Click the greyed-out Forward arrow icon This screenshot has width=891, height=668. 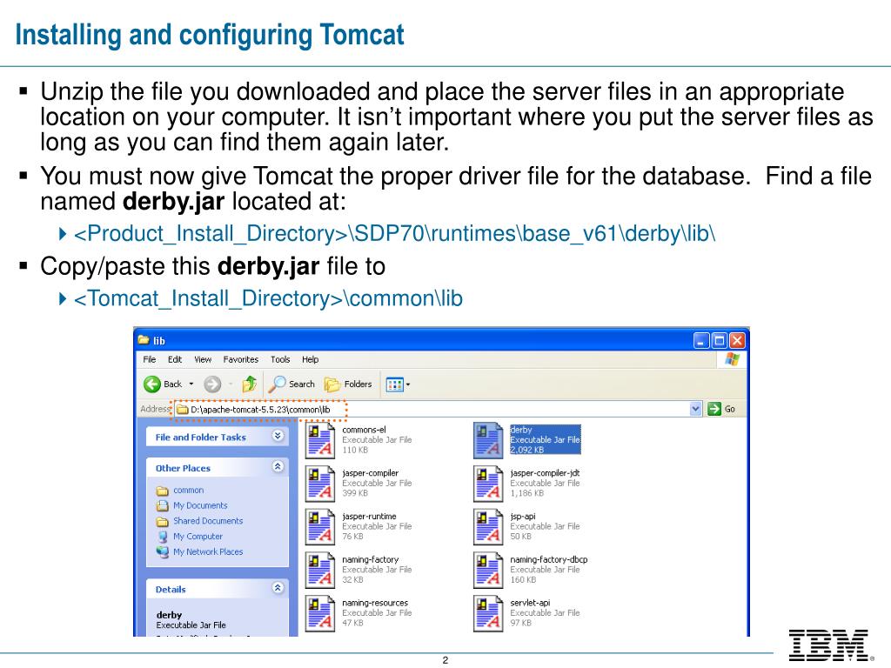[212, 384]
